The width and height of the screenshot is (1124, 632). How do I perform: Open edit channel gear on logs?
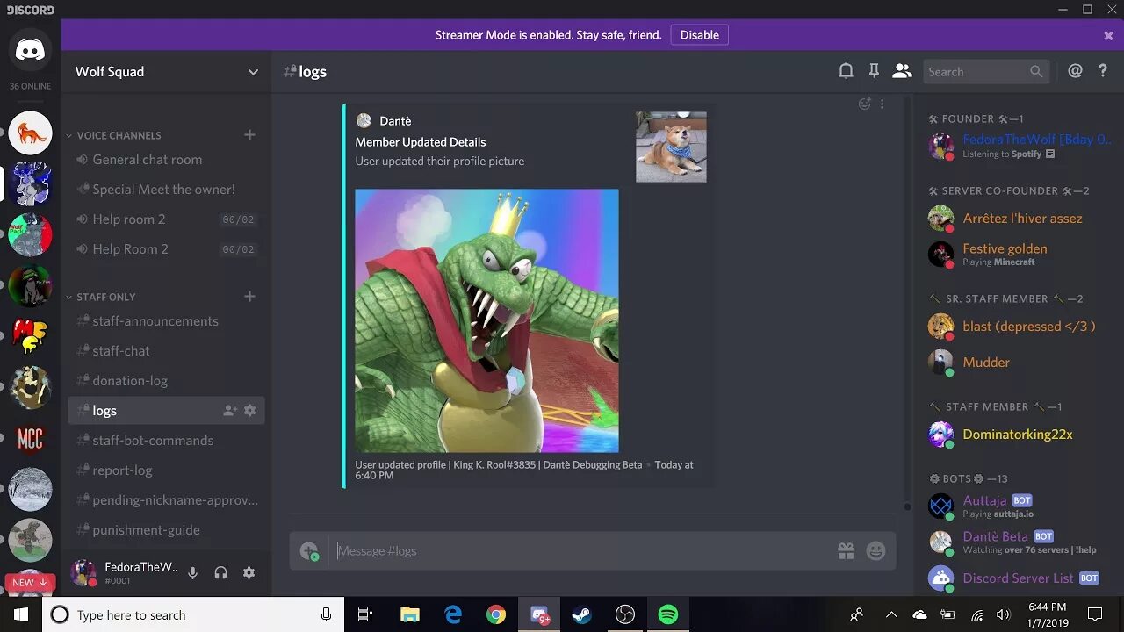point(249,410)
